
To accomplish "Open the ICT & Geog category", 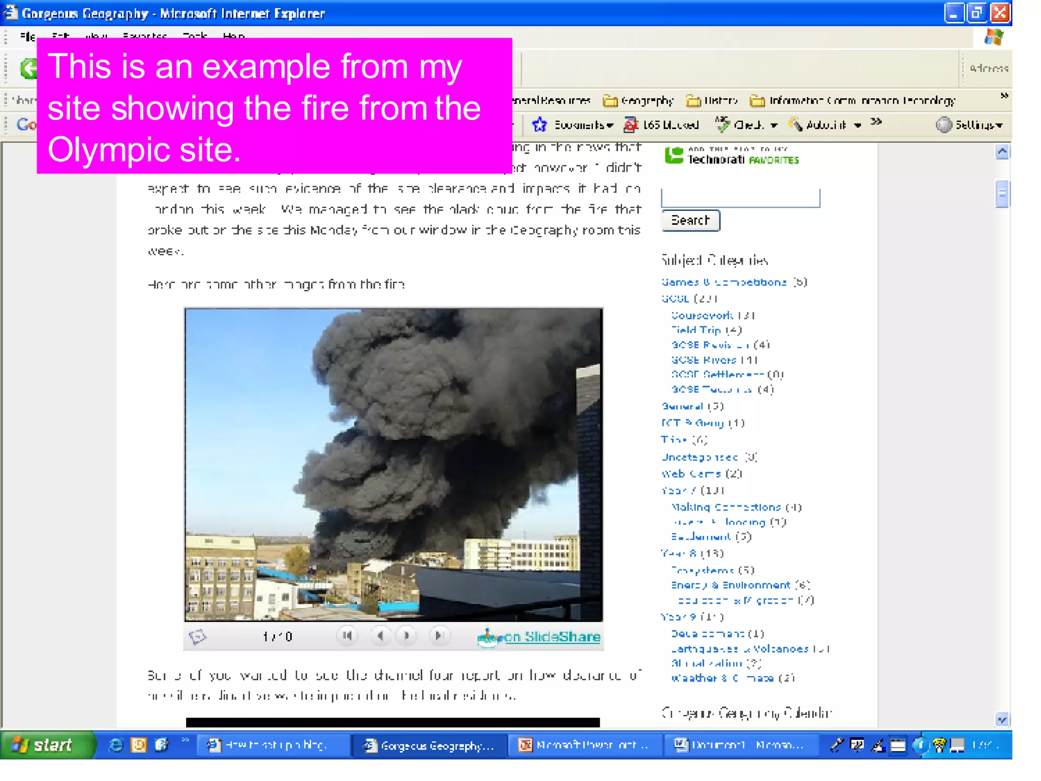I will coord(692,423).
